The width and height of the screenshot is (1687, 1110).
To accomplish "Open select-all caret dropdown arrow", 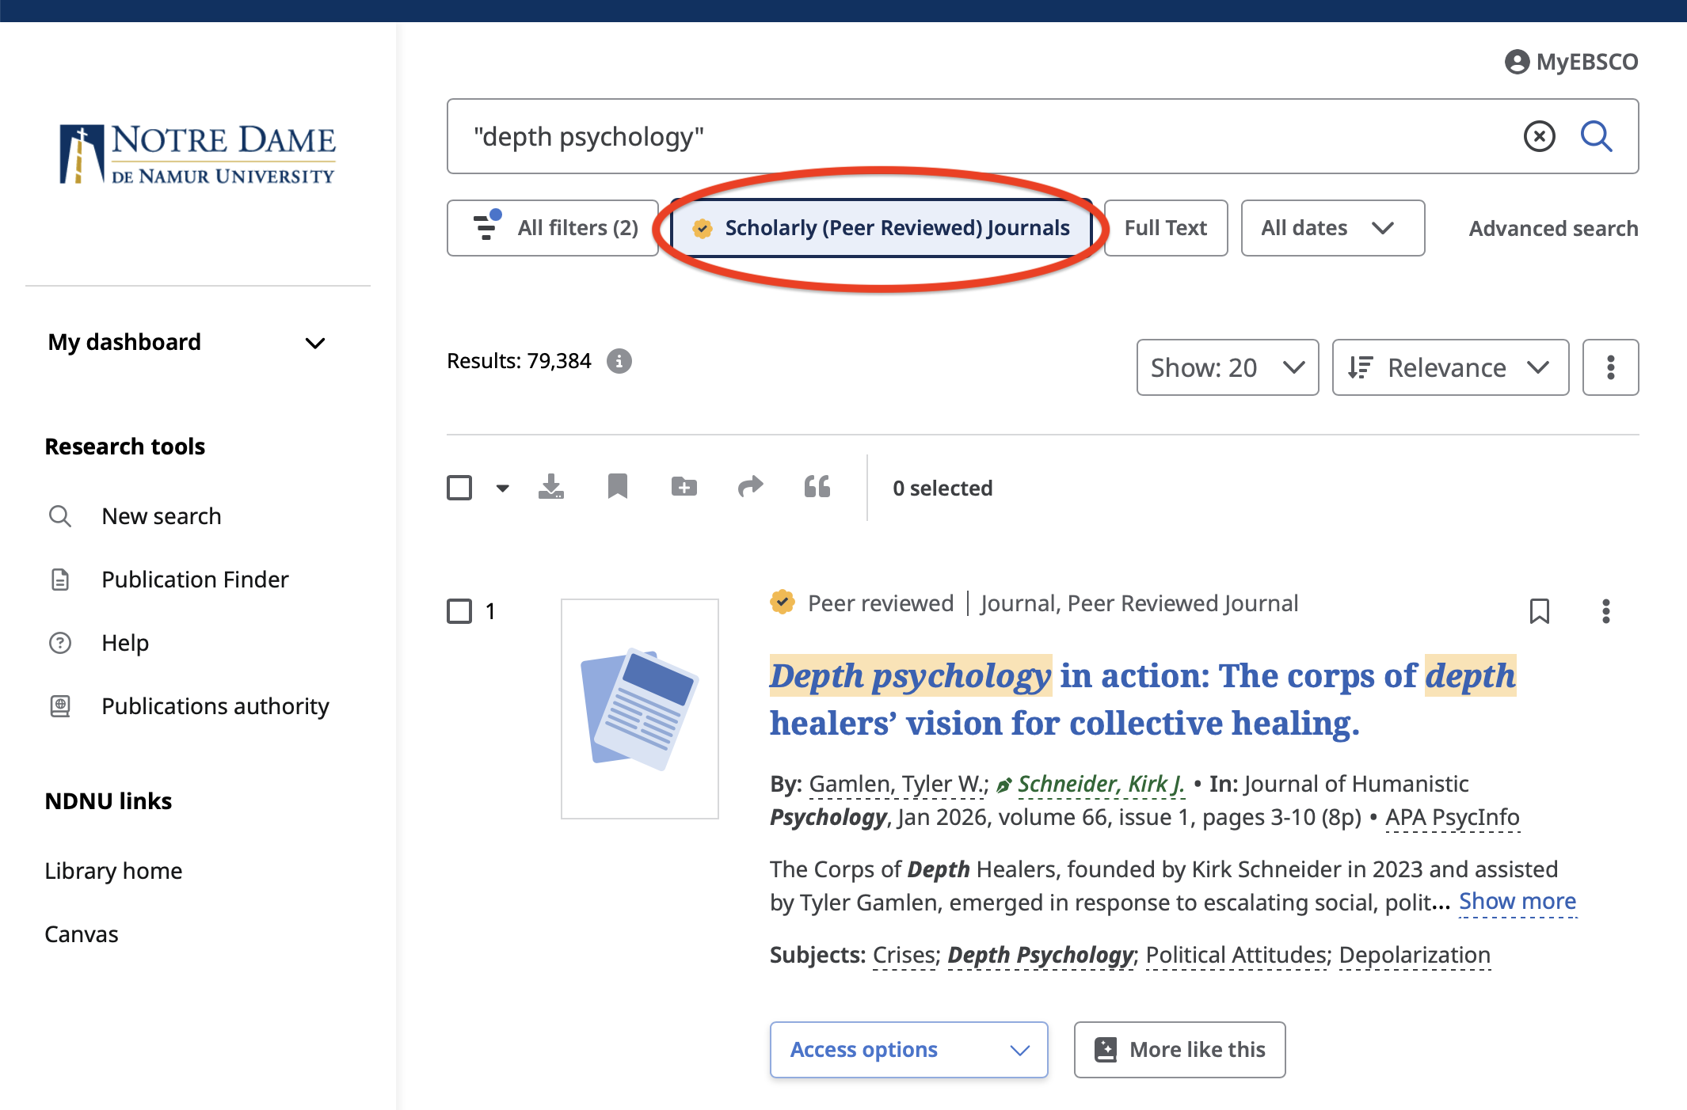I will coord(503,488).
